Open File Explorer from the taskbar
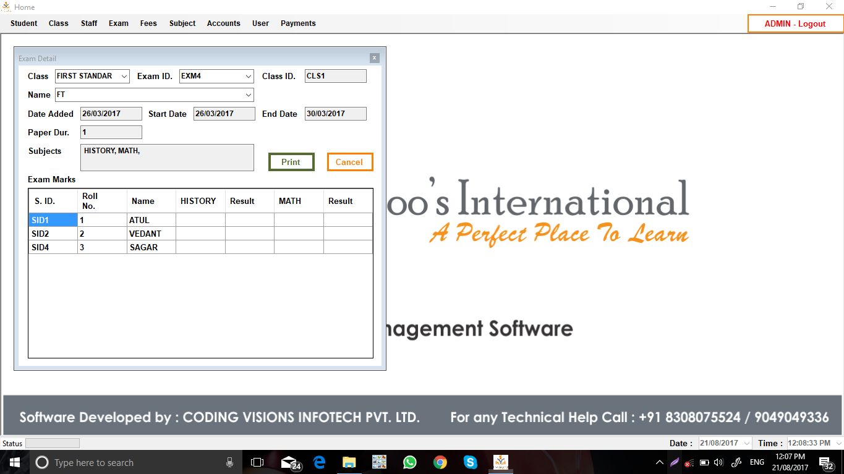This screenshot has width=844, height=474. 349,462
